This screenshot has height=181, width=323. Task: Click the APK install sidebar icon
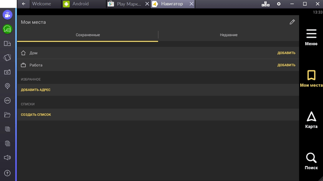coord(7,100)
